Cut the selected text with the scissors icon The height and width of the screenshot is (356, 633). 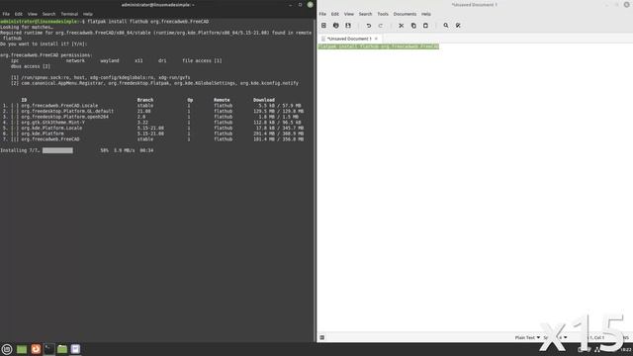pos(402,26)
